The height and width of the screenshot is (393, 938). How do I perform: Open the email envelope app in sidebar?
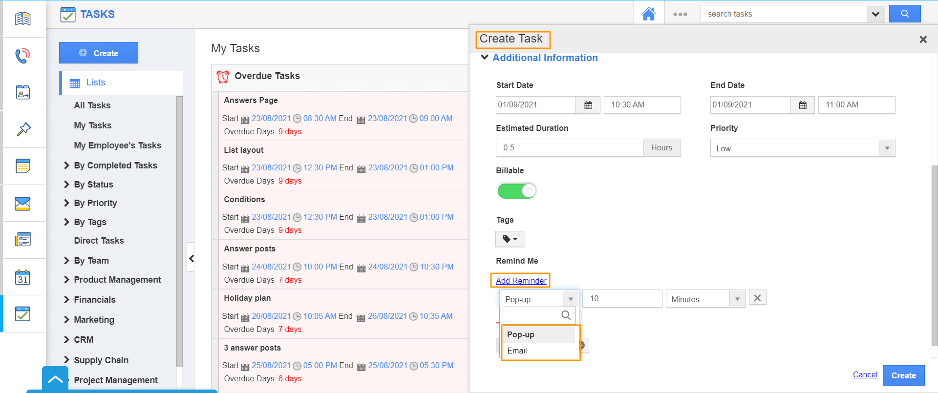pyautogui.click(x=22, y=204)
